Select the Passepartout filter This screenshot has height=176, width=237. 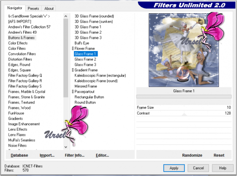pyautogui.click(x=84, y=92)
